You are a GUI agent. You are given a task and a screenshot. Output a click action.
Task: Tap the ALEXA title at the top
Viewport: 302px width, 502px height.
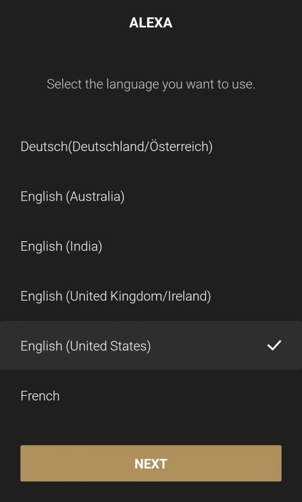coord(151,23)
